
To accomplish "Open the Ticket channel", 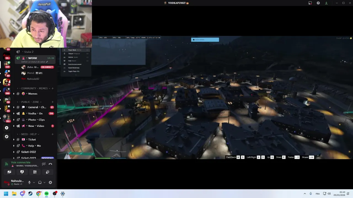I will pyautogui.click(x=35, y=139).
